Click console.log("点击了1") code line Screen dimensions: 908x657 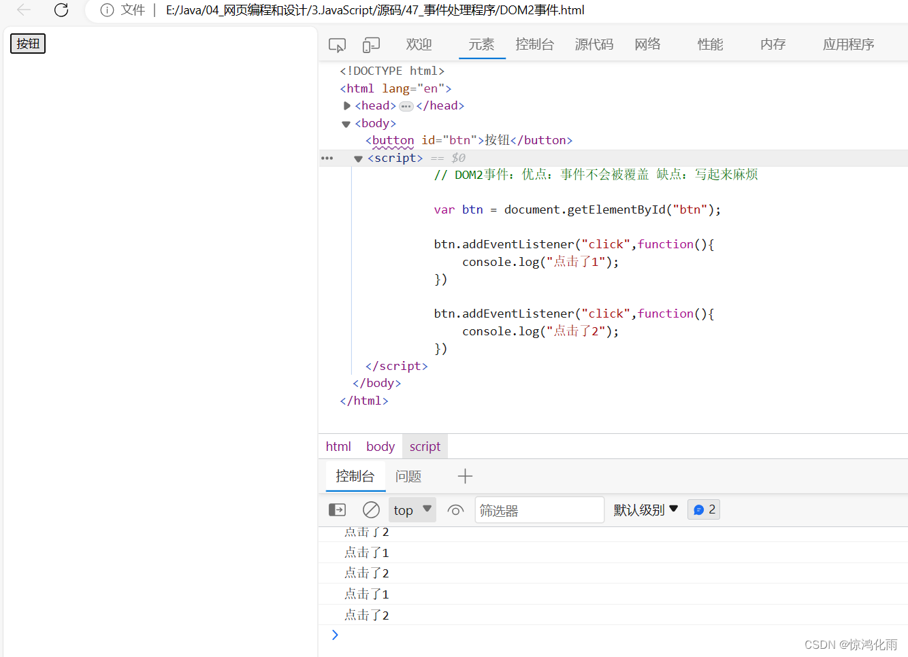point(540,262)
